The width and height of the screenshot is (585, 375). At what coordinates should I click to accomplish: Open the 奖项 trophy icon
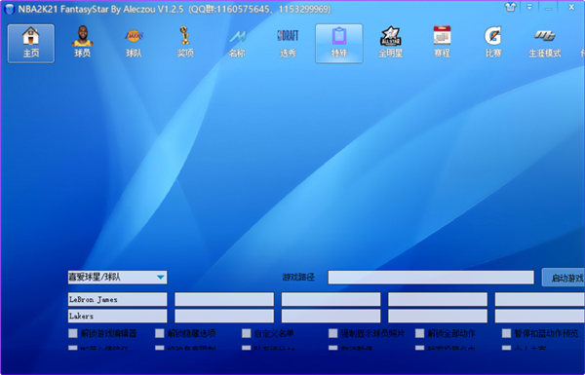[185, 44]
